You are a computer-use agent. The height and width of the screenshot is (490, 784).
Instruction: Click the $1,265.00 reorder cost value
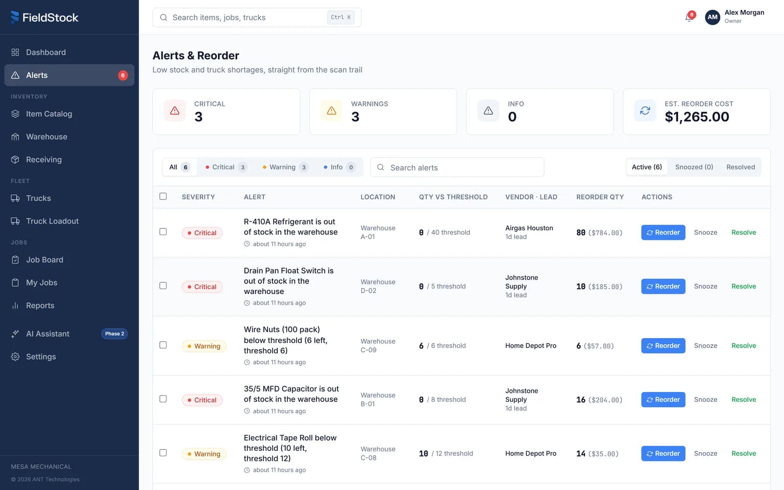click(x=697, y=117)
